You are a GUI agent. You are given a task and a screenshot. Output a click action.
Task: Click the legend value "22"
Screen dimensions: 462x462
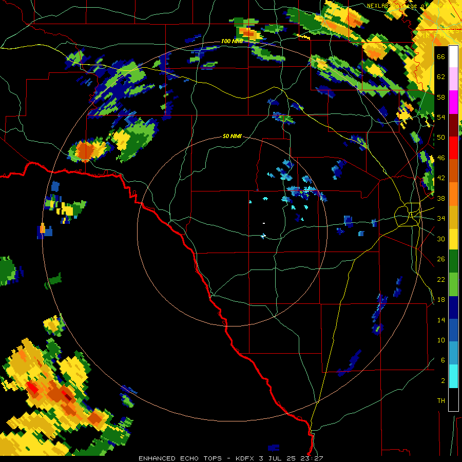click(x=441, y=279)
